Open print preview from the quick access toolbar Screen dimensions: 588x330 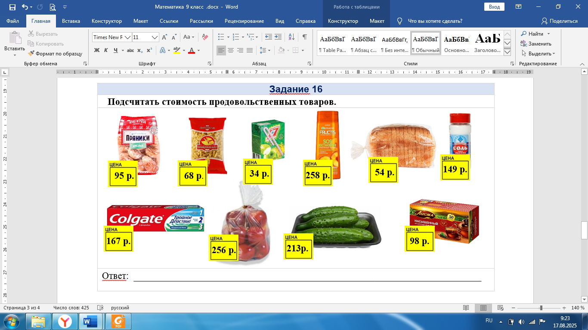click(x=53, y=7)
